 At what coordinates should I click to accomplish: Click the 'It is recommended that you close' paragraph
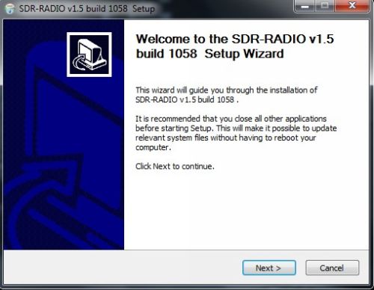(236, 133)
